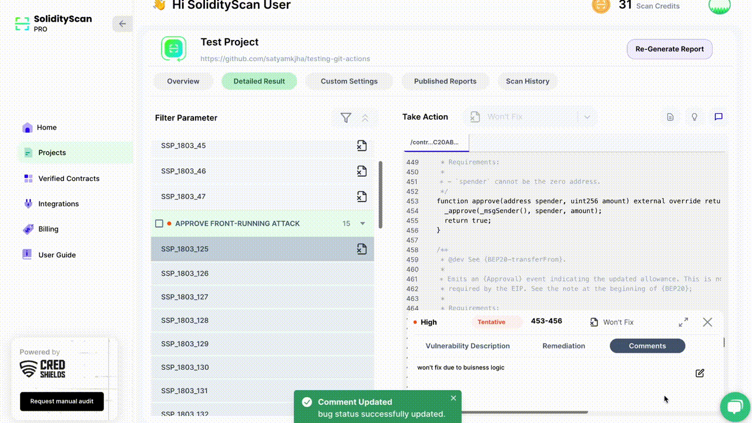This screenshot has height=423, width=752.
Task: Tick the checkbox beside Approve Front-Running Attack
Action: [159, 223]
